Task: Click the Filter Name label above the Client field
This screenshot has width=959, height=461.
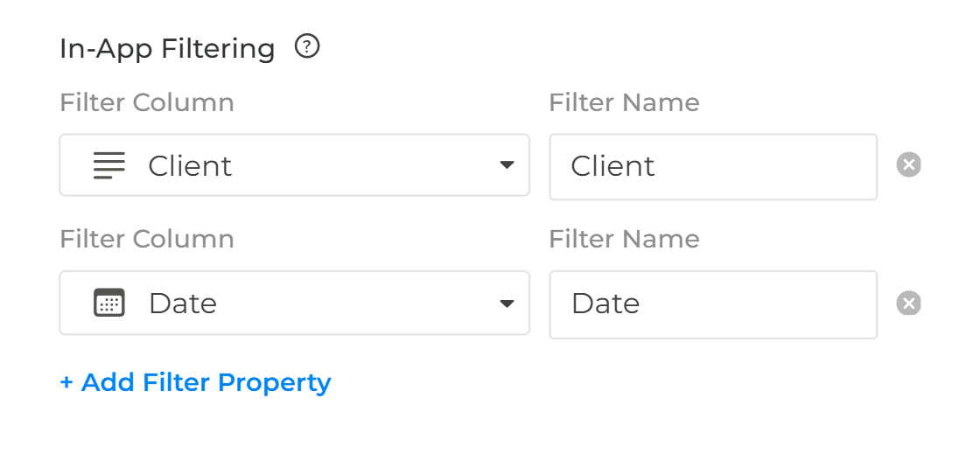Action: point(624,102)
